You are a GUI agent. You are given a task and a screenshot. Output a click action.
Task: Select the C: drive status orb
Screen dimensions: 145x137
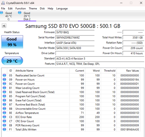click(2, 13)
